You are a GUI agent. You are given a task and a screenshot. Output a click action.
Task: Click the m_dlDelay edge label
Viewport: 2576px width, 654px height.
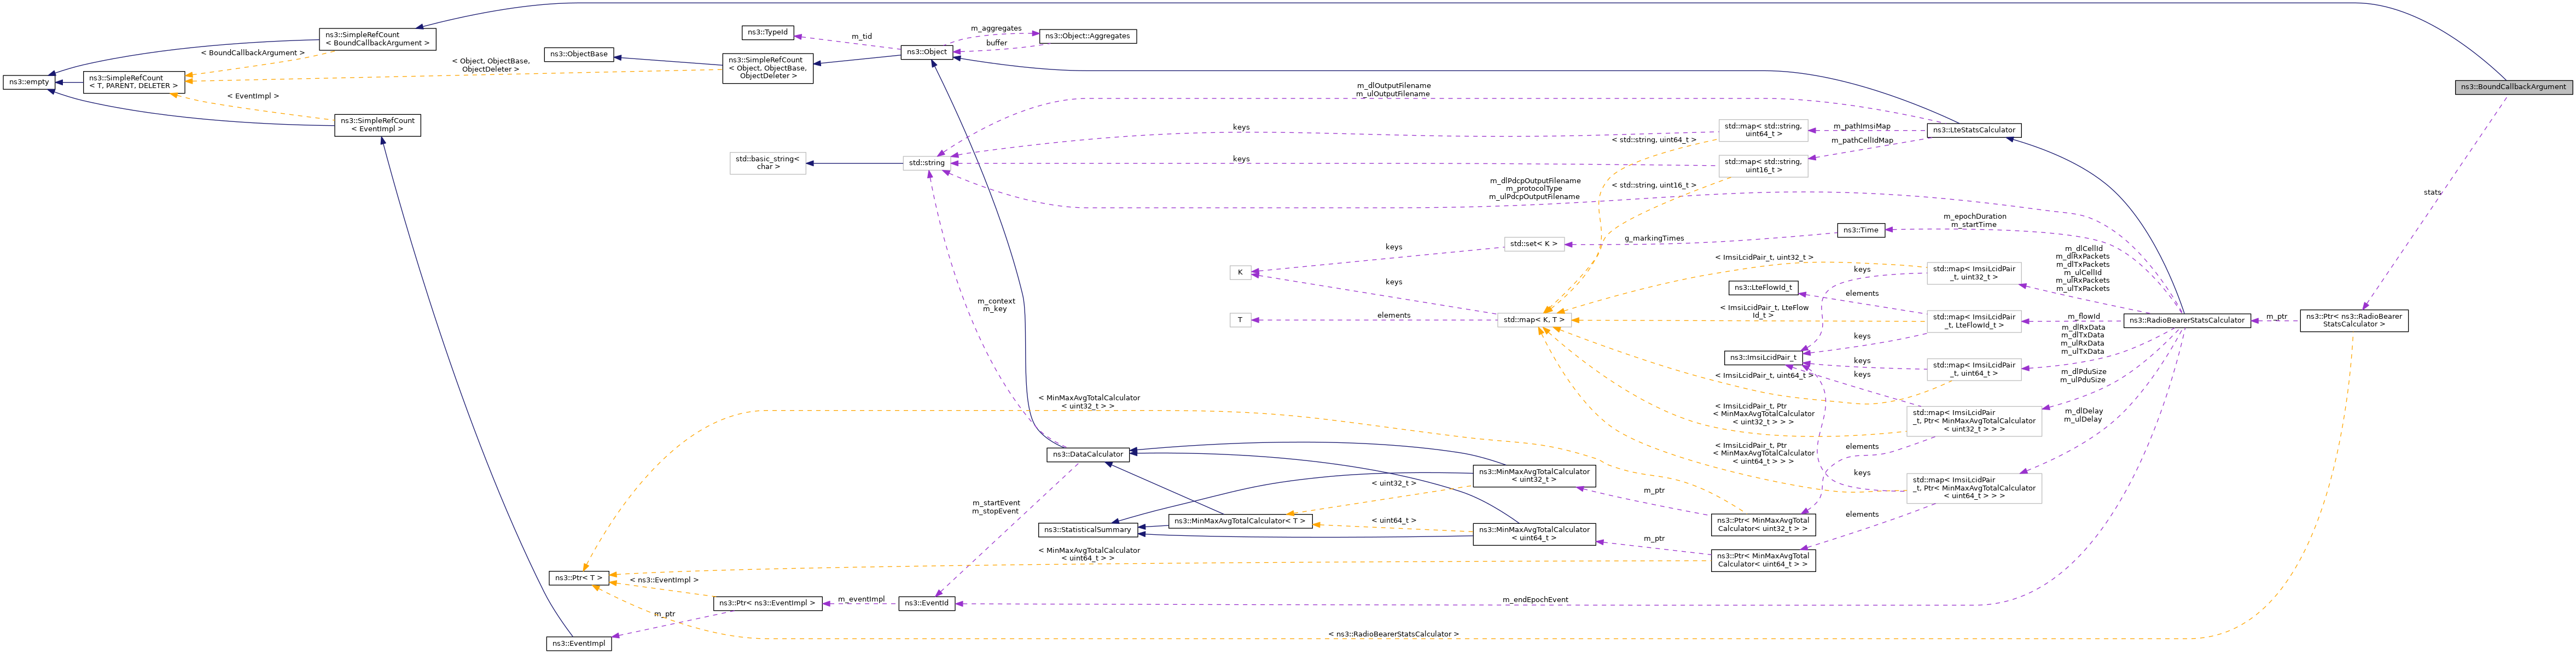click(2083, 411)
